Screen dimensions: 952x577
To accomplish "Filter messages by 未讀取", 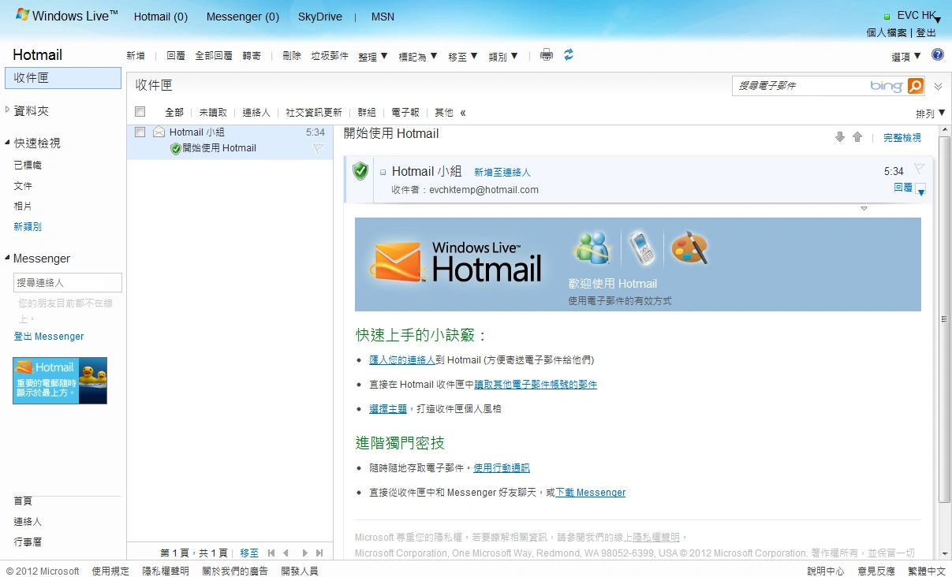I will (x=213, y=113).
